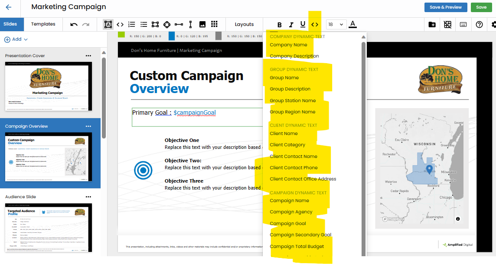Choose Campaign Goal from dynamic text list
496x264 pixels.
[288, 224]
